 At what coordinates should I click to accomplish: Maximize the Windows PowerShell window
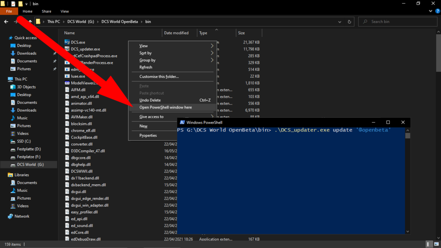click(x=388, y=122)
